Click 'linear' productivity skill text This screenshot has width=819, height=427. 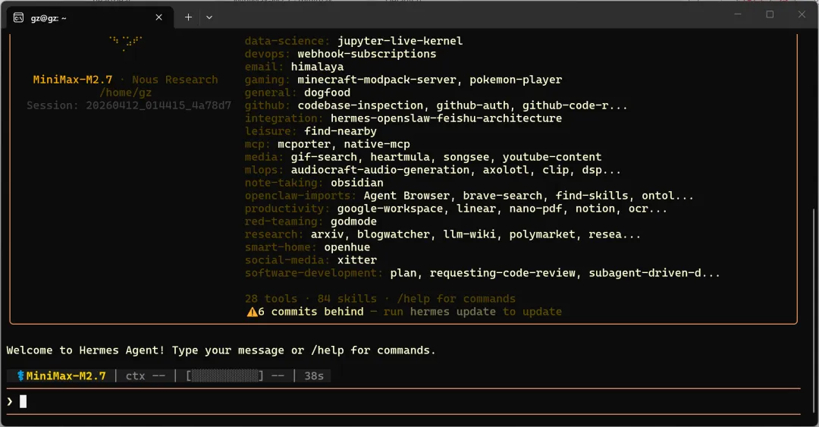(475, 209)
